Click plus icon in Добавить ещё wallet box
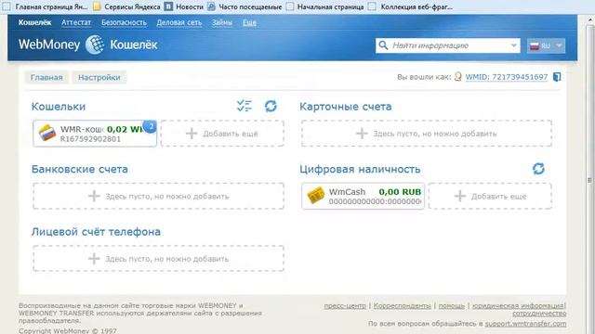The height and width of the screenshot is (334, 595). click(192, 134)
